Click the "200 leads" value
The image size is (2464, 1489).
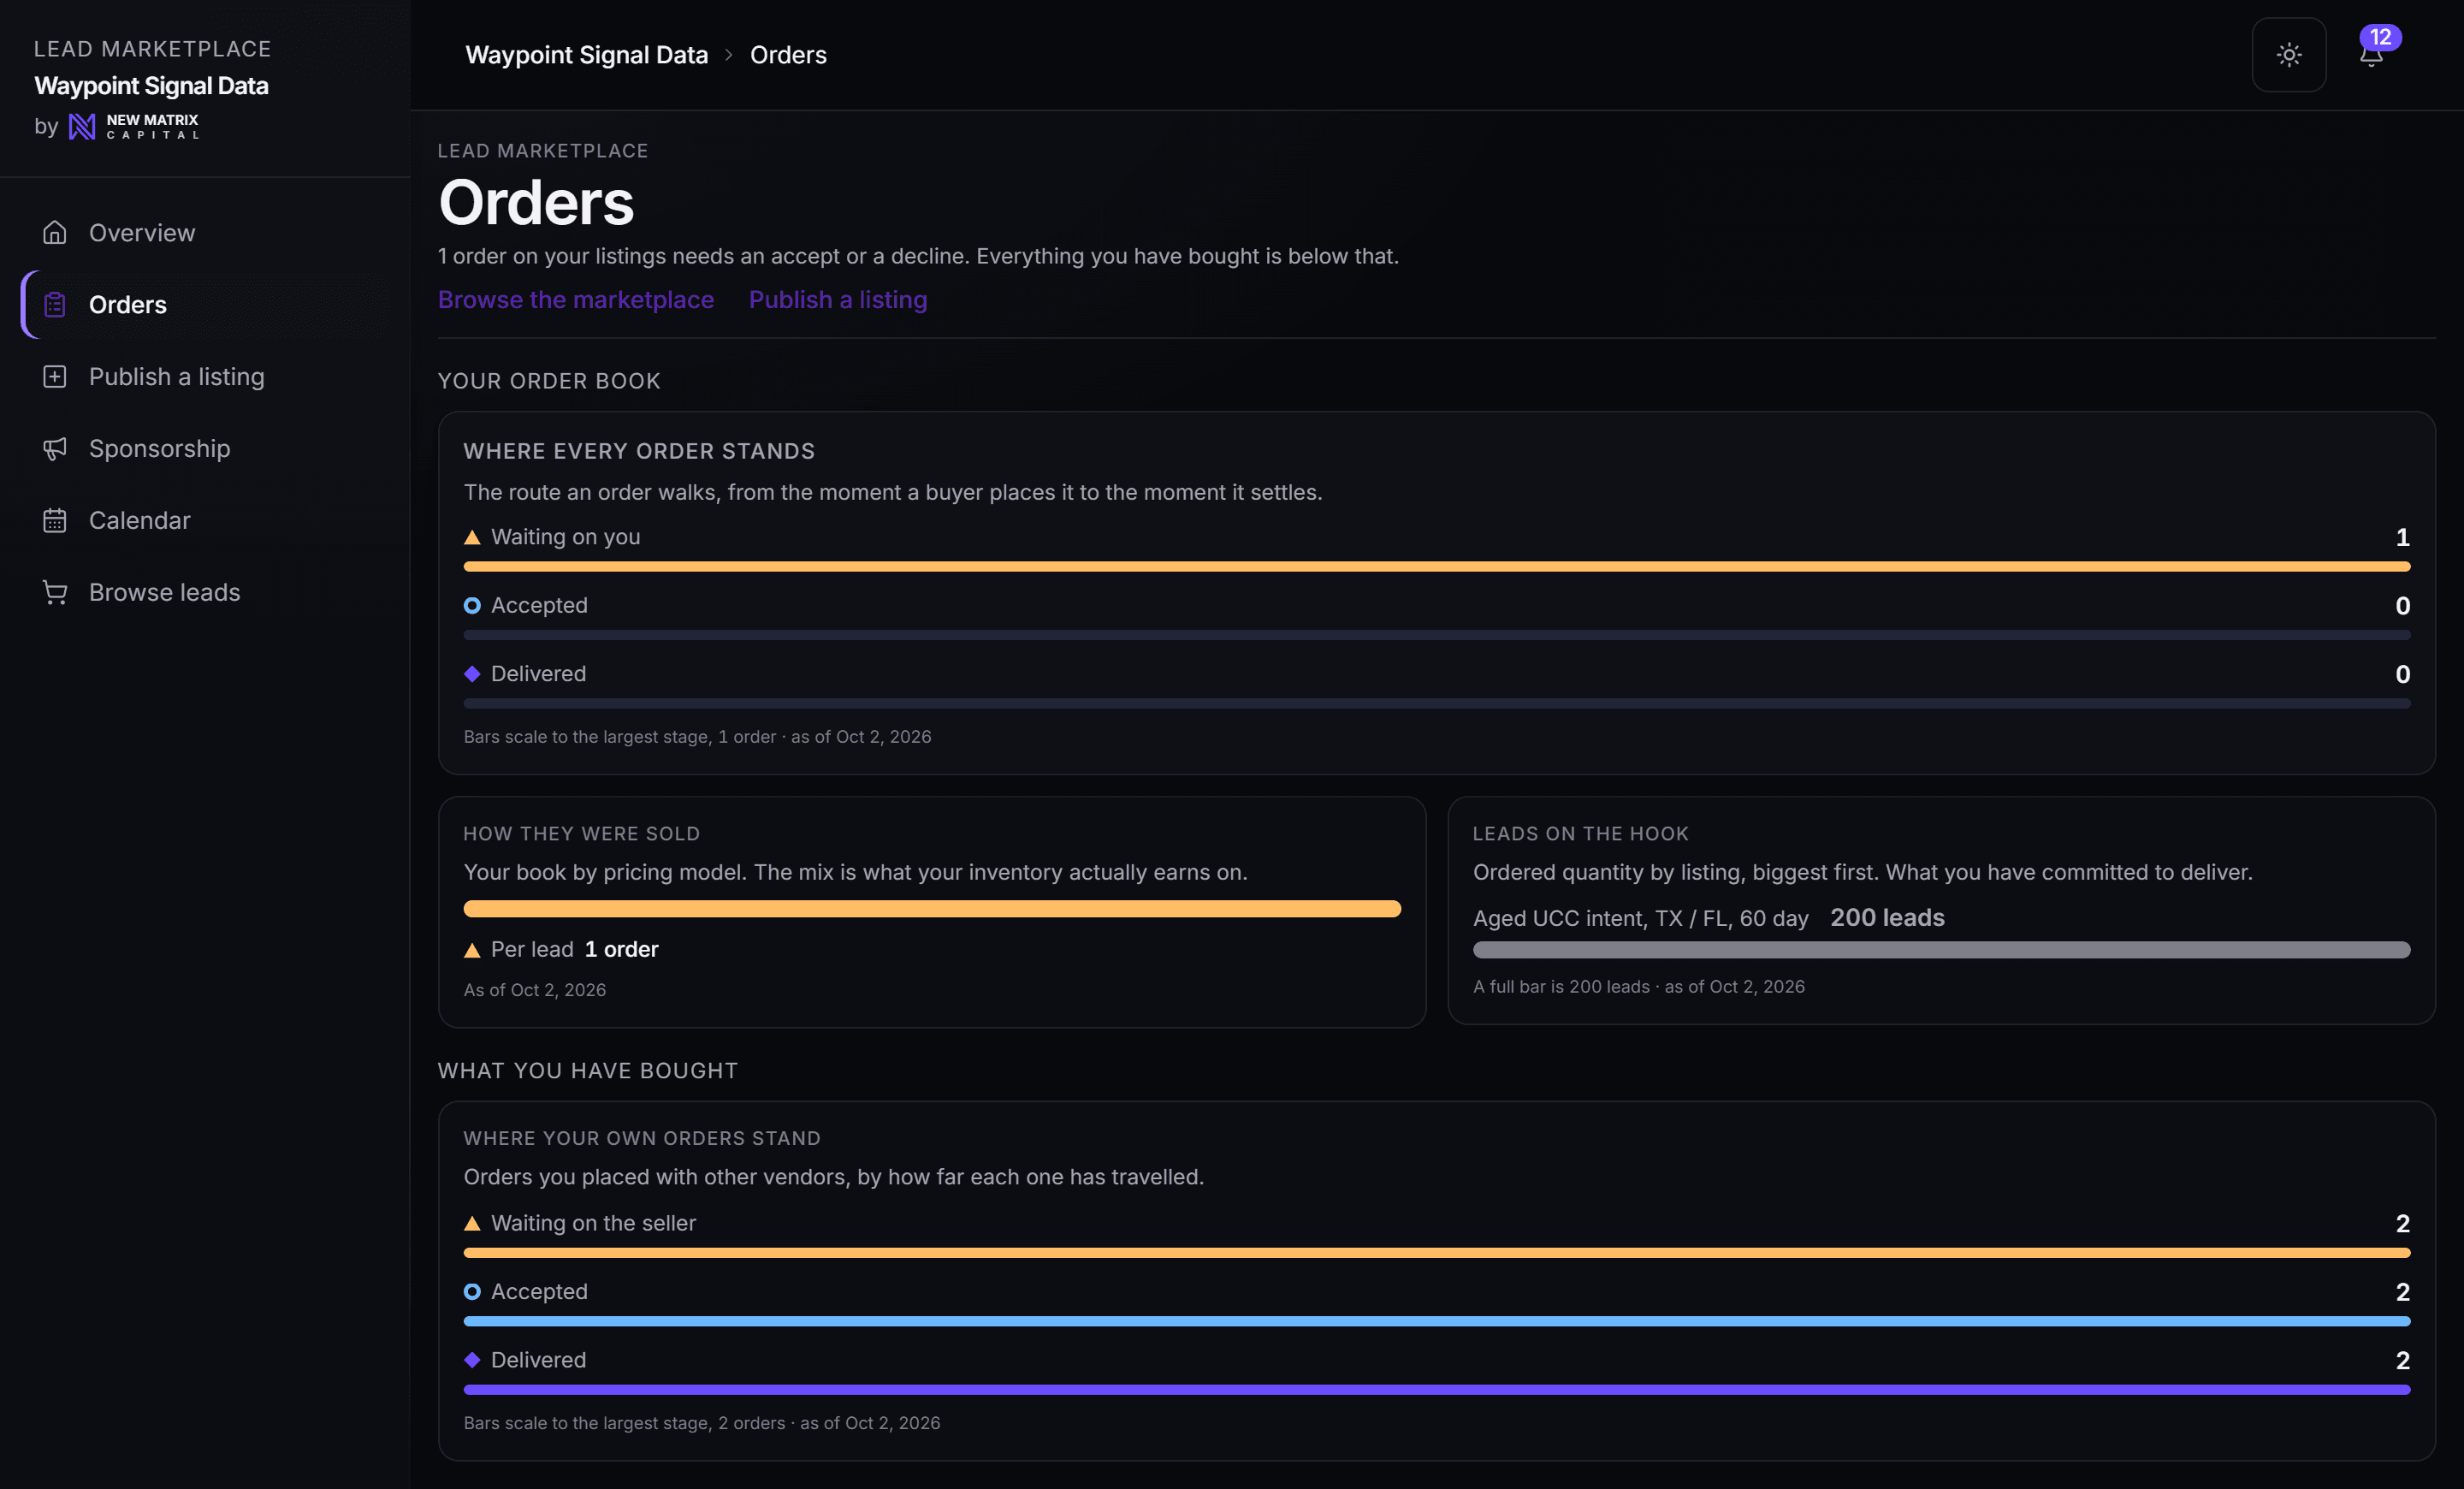pos(1887,917)
